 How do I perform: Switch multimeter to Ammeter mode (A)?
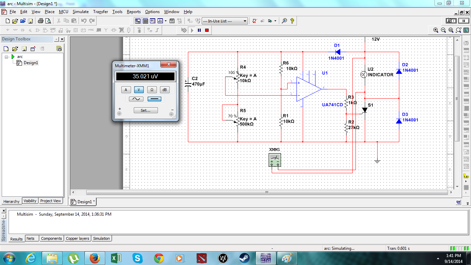(126, 90)
